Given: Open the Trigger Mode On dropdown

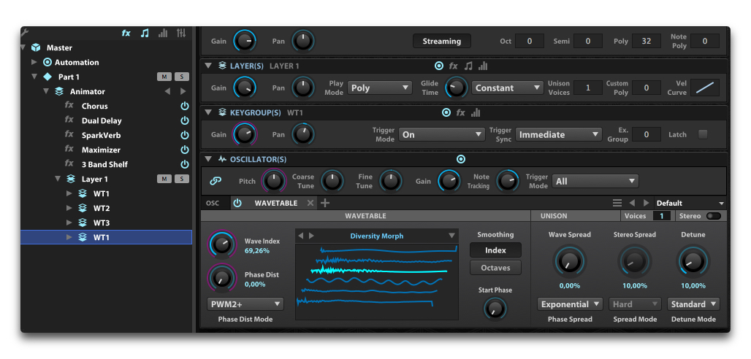Looking at the screenshot, I should click(x=442, y=134).
